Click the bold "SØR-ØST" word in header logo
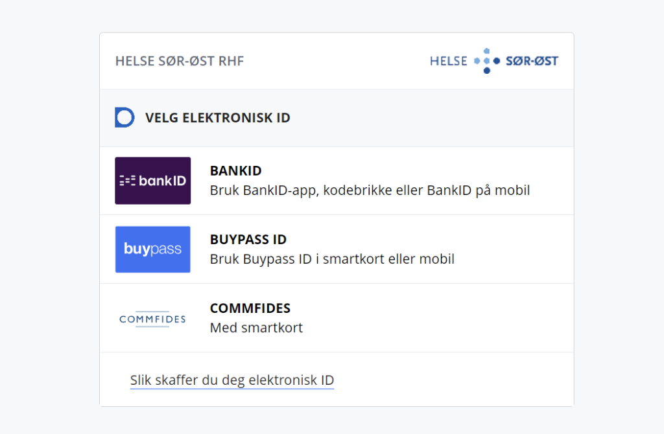664x434 pixels. pyautogui.click(x=532, y=61)
